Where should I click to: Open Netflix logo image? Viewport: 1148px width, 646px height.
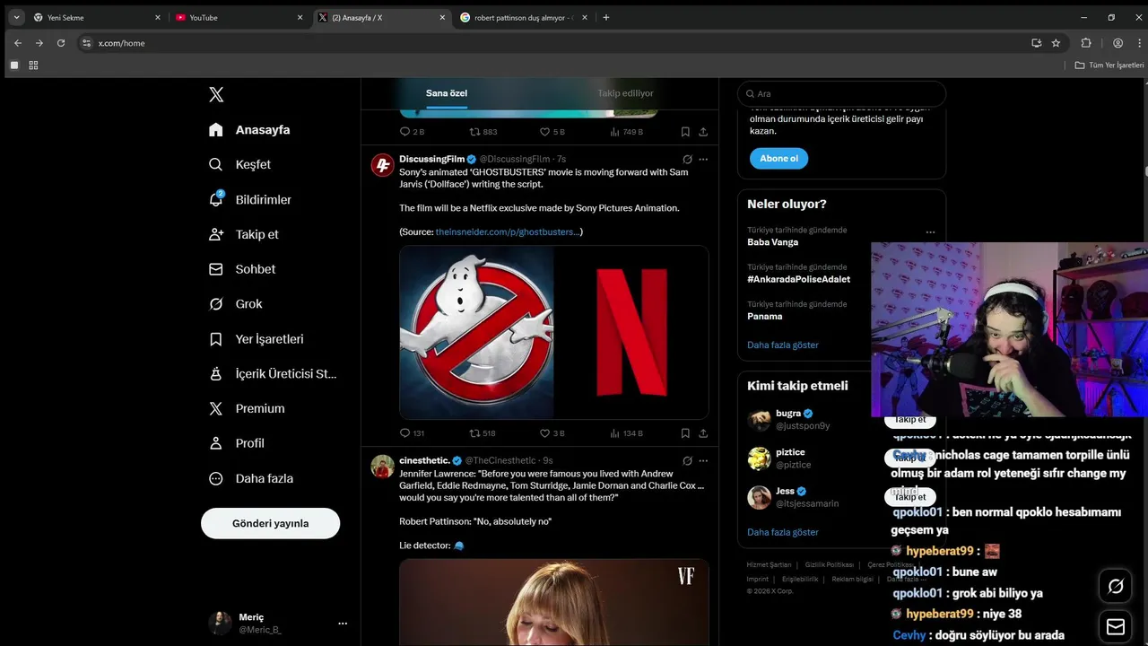pyautogui.click(x=631, y=333)
